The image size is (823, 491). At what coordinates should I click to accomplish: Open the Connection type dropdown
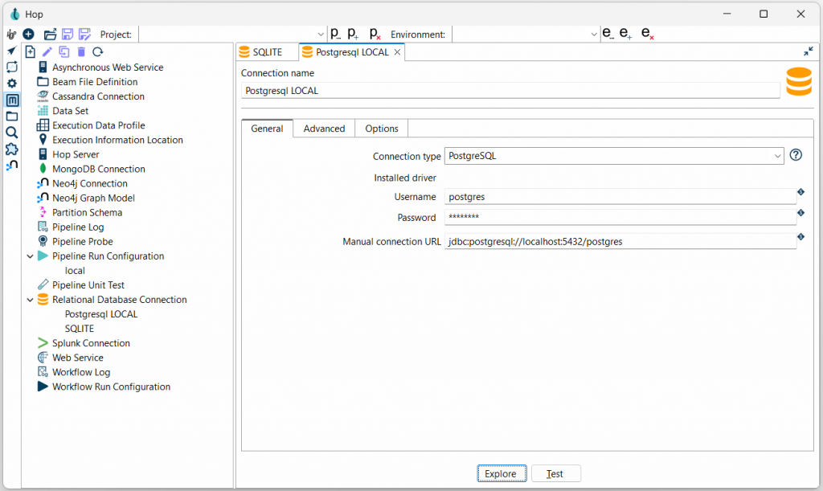pos(776,156)
